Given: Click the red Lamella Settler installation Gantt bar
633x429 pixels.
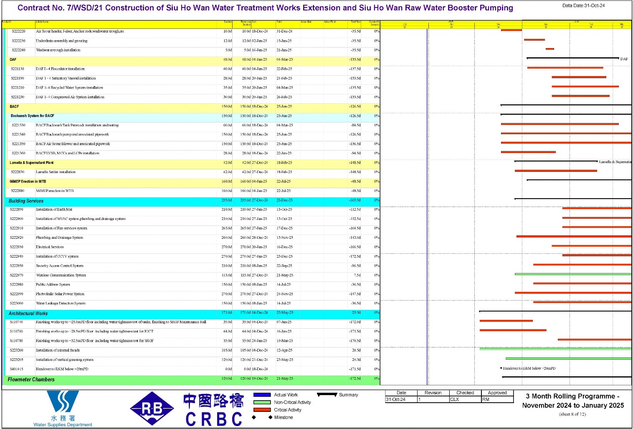Looking at the screenshot, I should click(x=556, y=171).
